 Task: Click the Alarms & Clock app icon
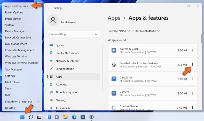[x=114, y=50]
